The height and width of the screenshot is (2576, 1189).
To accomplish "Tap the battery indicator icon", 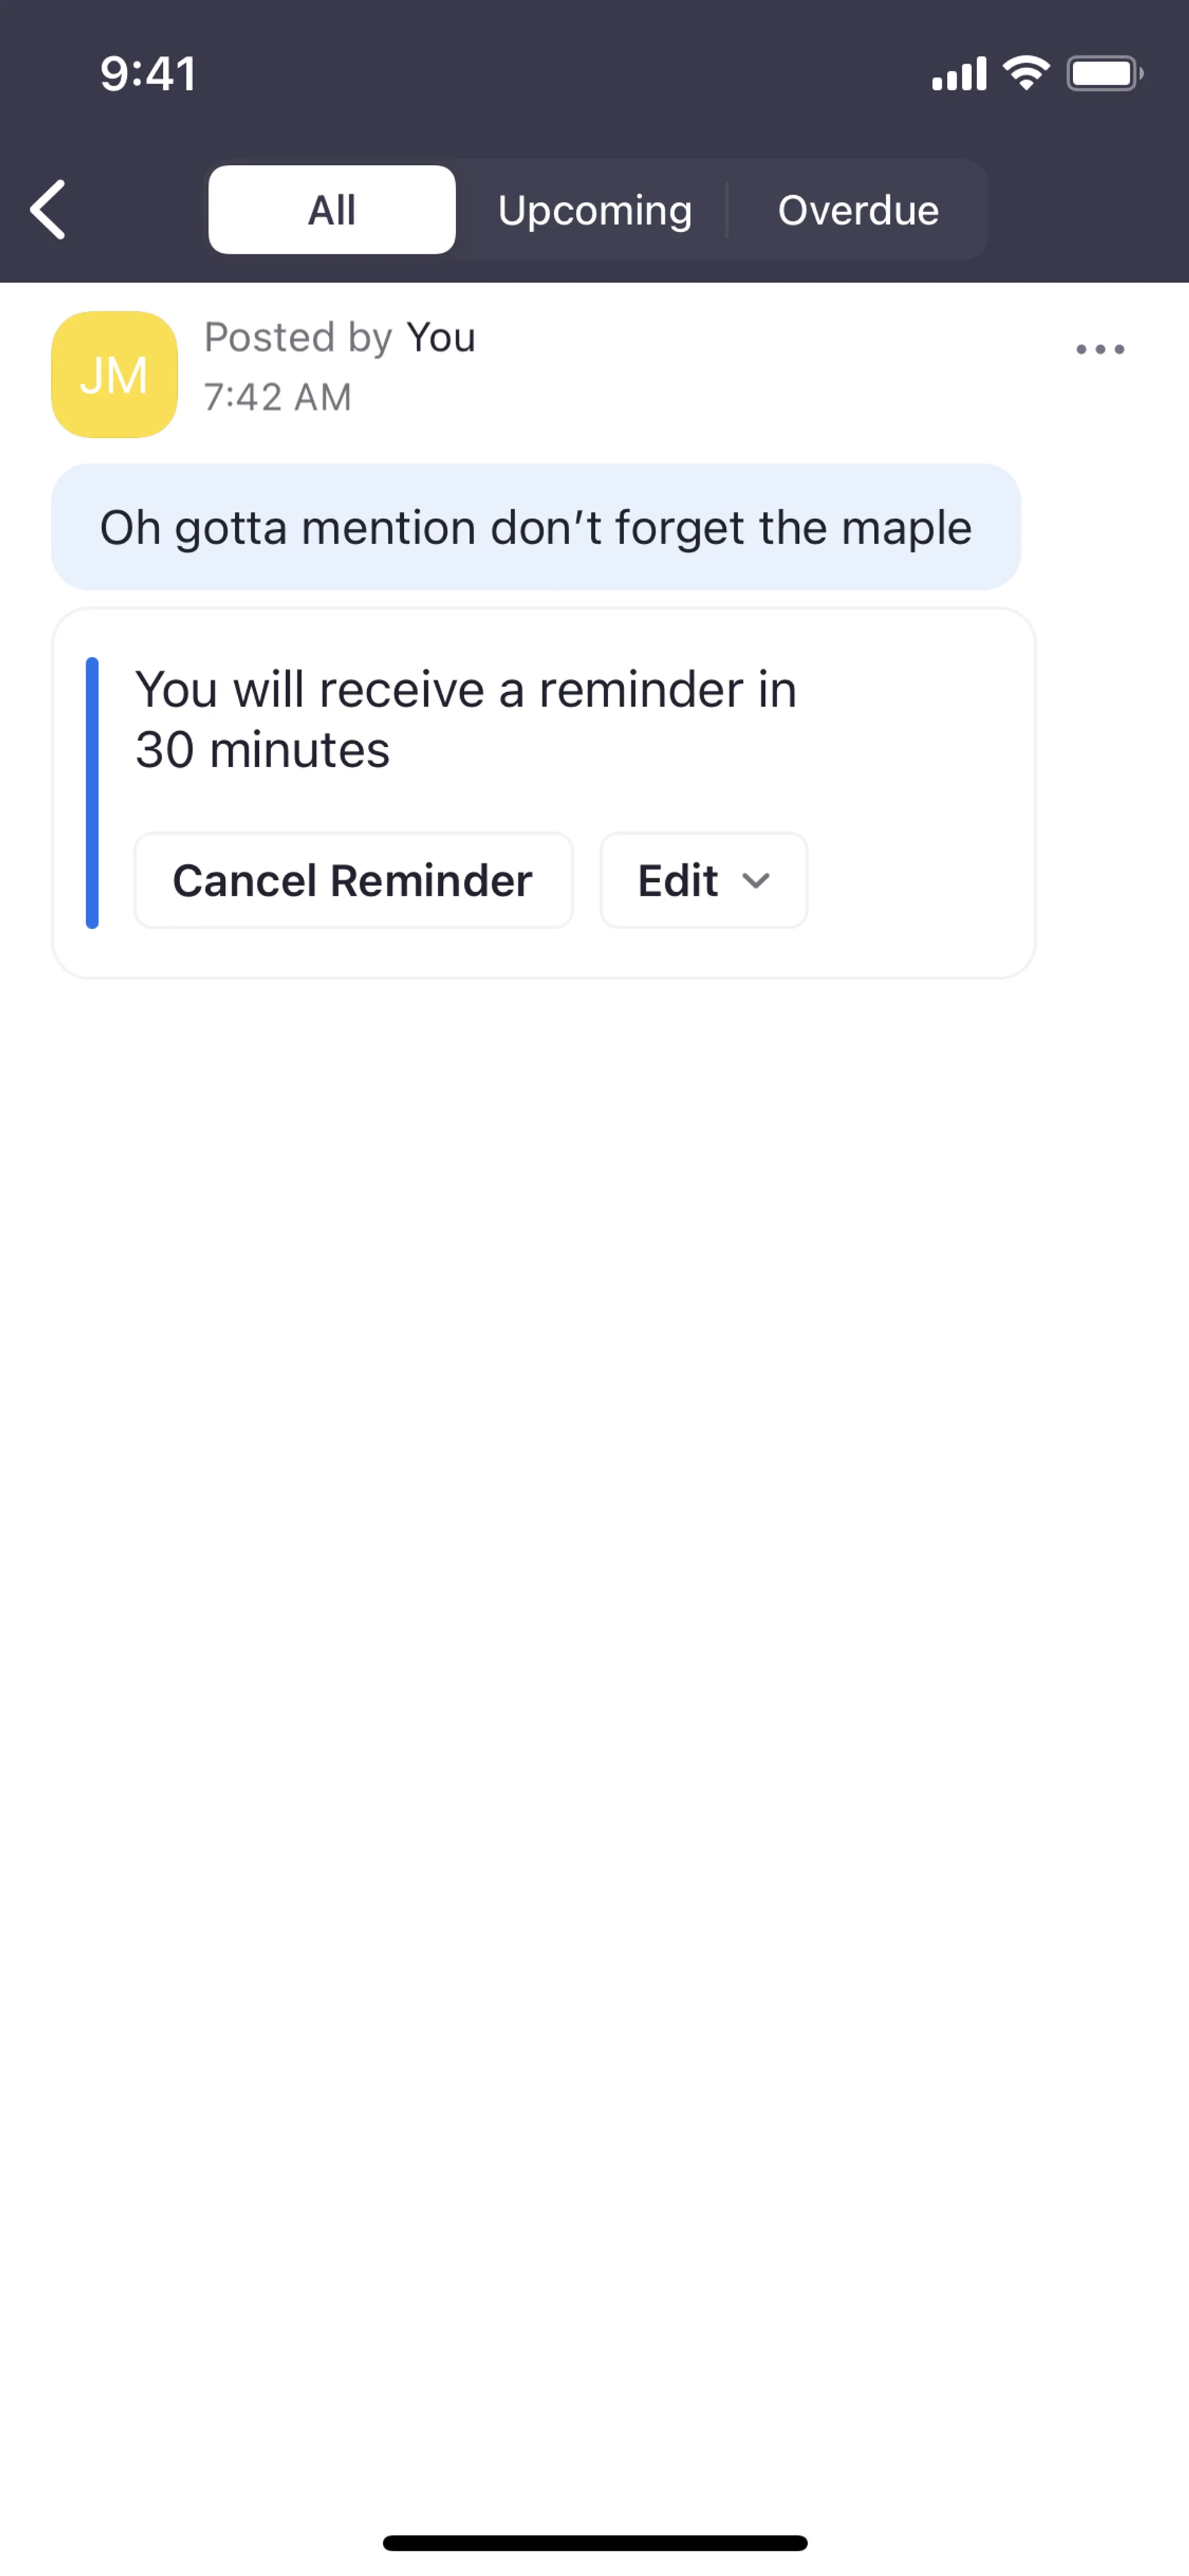I will click(x=1104, y=73).
